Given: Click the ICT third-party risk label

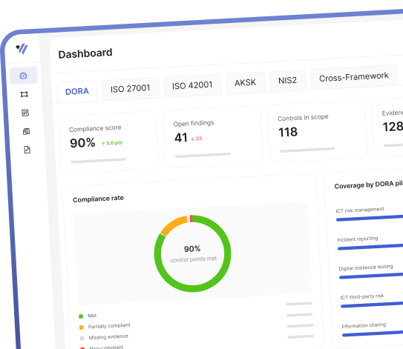Looking at the screenshot, I should point(362,296).
